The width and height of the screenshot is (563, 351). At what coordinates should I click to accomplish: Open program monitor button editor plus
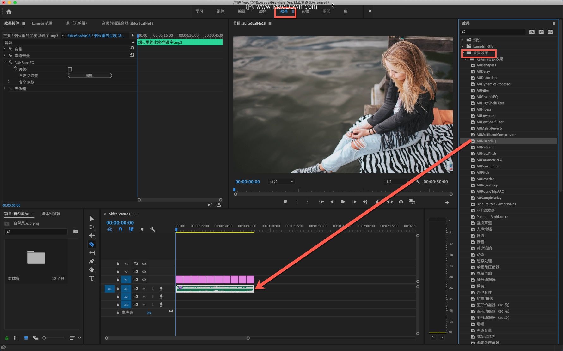pyautogui.click(x=447, y=202)
